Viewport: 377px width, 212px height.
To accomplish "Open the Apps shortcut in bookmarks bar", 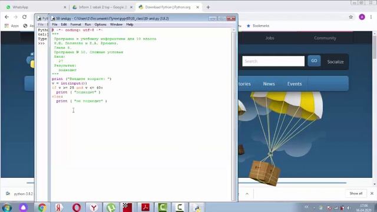I will pos(12,26).
